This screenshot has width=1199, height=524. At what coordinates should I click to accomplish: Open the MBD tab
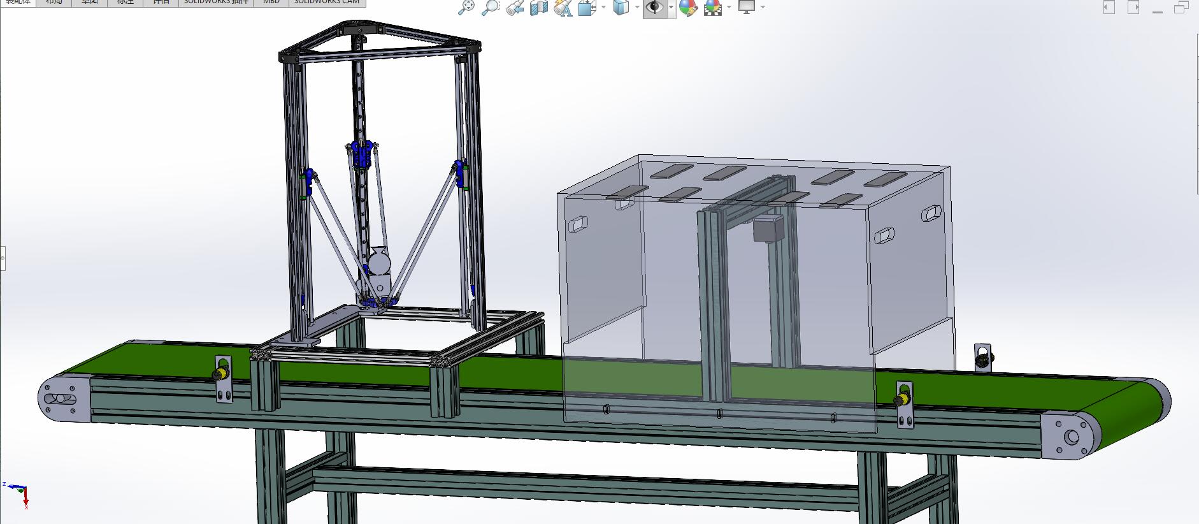(x=271, y=3)
